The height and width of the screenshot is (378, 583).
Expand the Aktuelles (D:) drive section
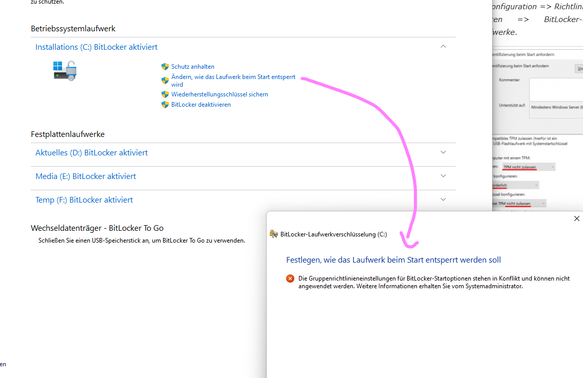click(443, 152)
